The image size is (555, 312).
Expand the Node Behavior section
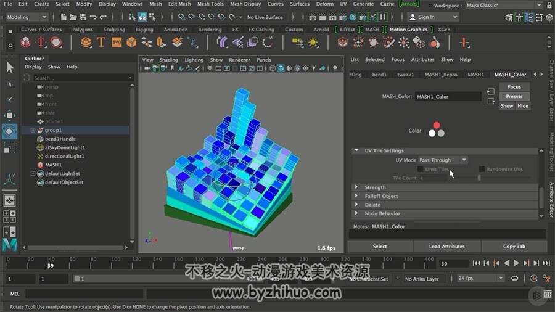pyautogui.click(x=356, y=213)
